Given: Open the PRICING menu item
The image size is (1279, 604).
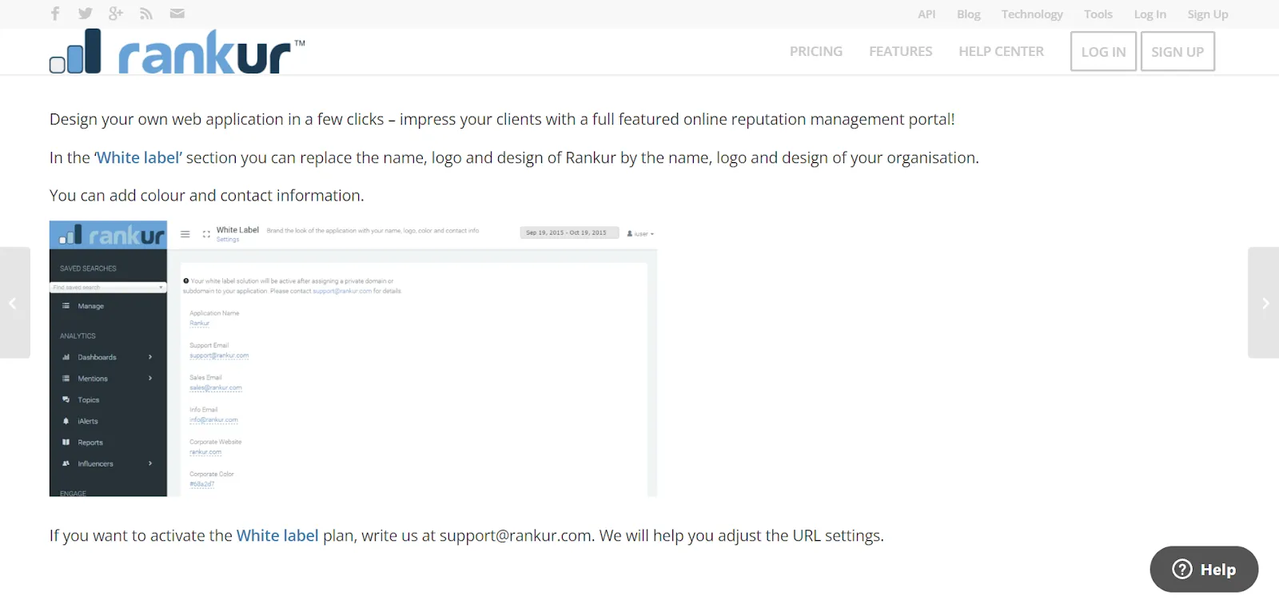Looking at the screenshot, I should (x=816, y=51).
